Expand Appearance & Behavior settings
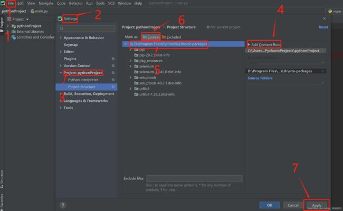Viewport: 343px width, 211px height. click(61, 37)
